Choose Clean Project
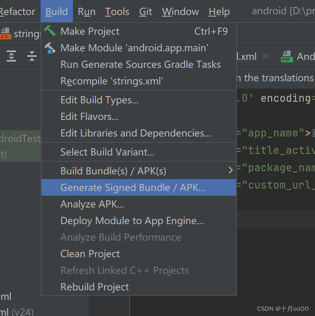Viewport: 315px width, 316px height. (90, 254)
